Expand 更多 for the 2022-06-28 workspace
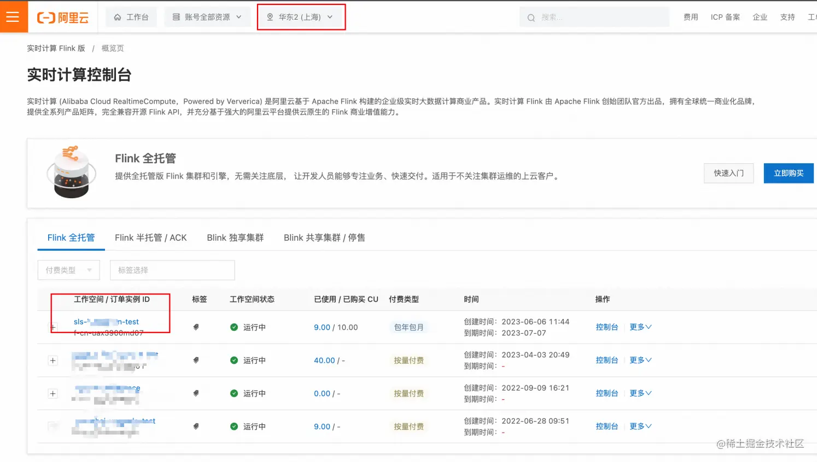 tap(640, 427)
